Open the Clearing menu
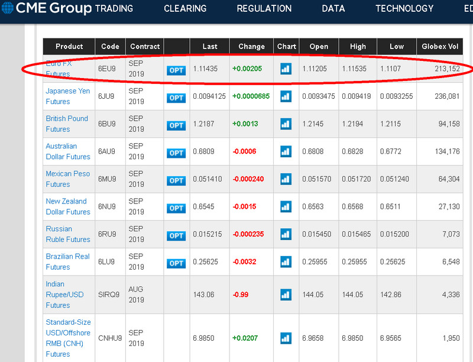The image size is (473, 362). [x=185, y=8]
